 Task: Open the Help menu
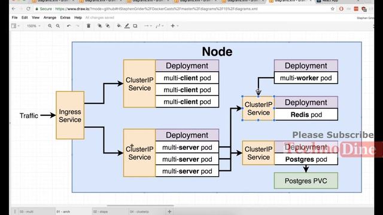pyautogui.click(x=78, y=17)
